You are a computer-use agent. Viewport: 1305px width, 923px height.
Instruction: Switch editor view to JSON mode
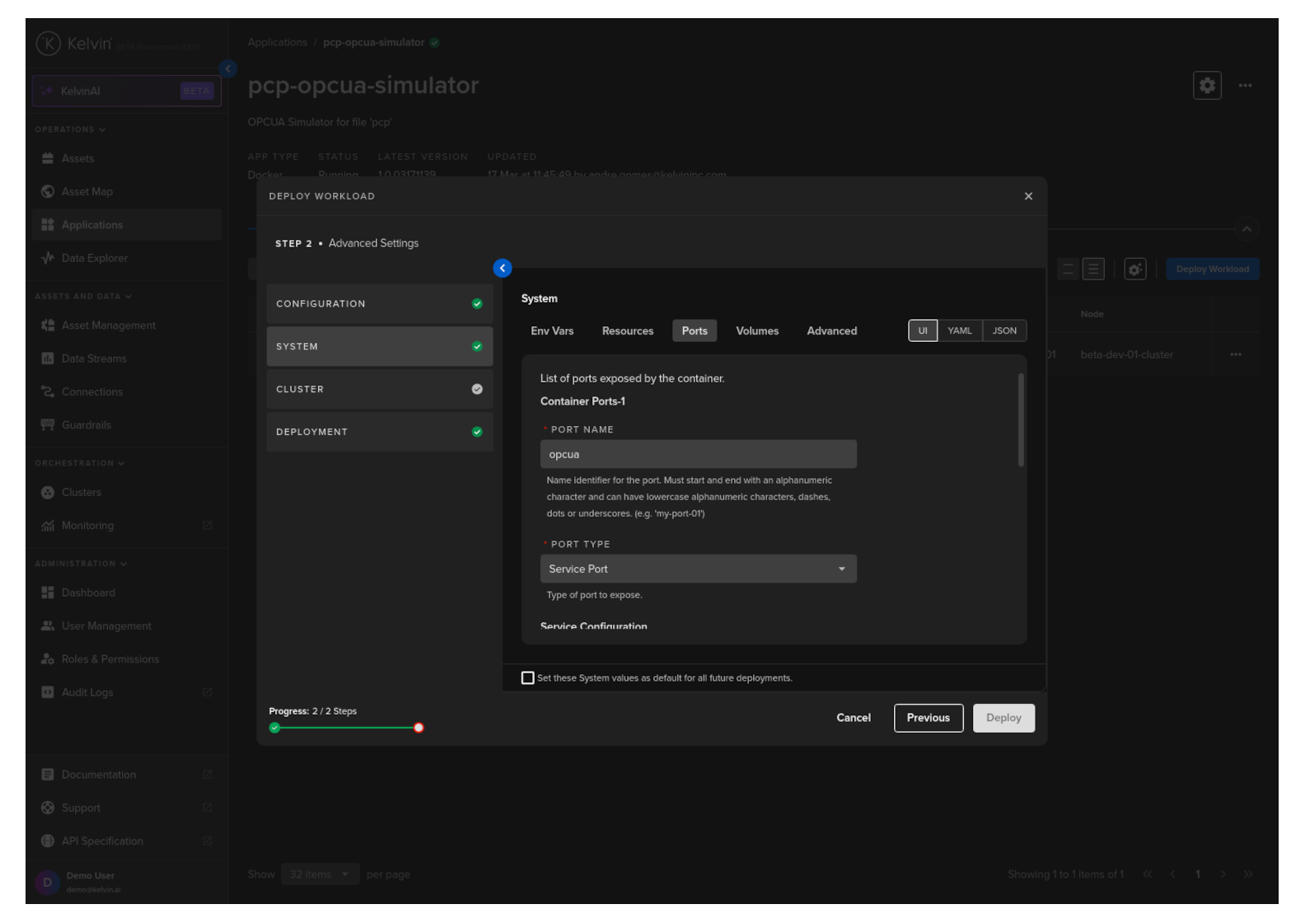pos(1003,331)
